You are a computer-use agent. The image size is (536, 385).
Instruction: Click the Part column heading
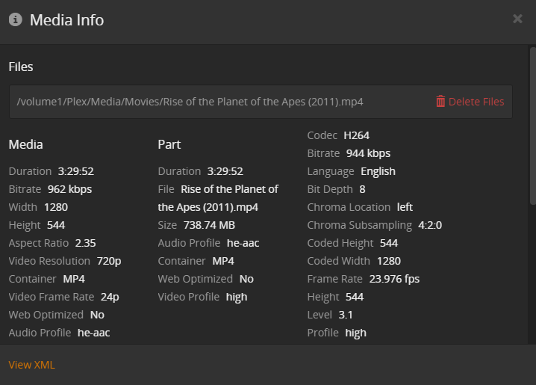point(169,144)
